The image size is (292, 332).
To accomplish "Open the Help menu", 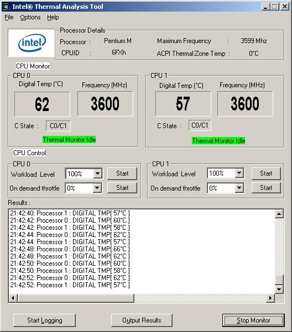I will 53,17.
